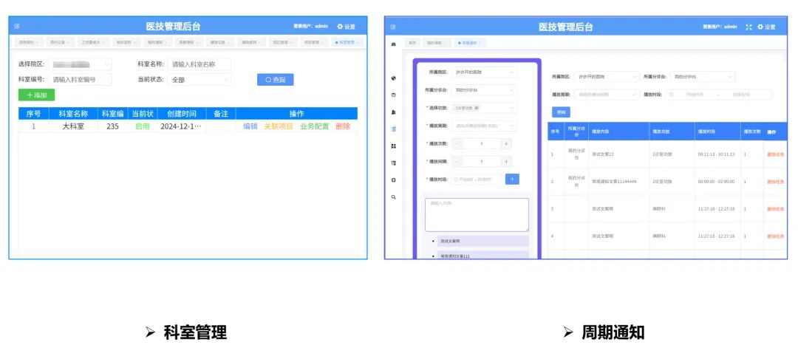This screenshot has height=359, width=798.
Task: Collapse sidebar via hamburger icon in 周期通知 window
Action: point(393,27)
